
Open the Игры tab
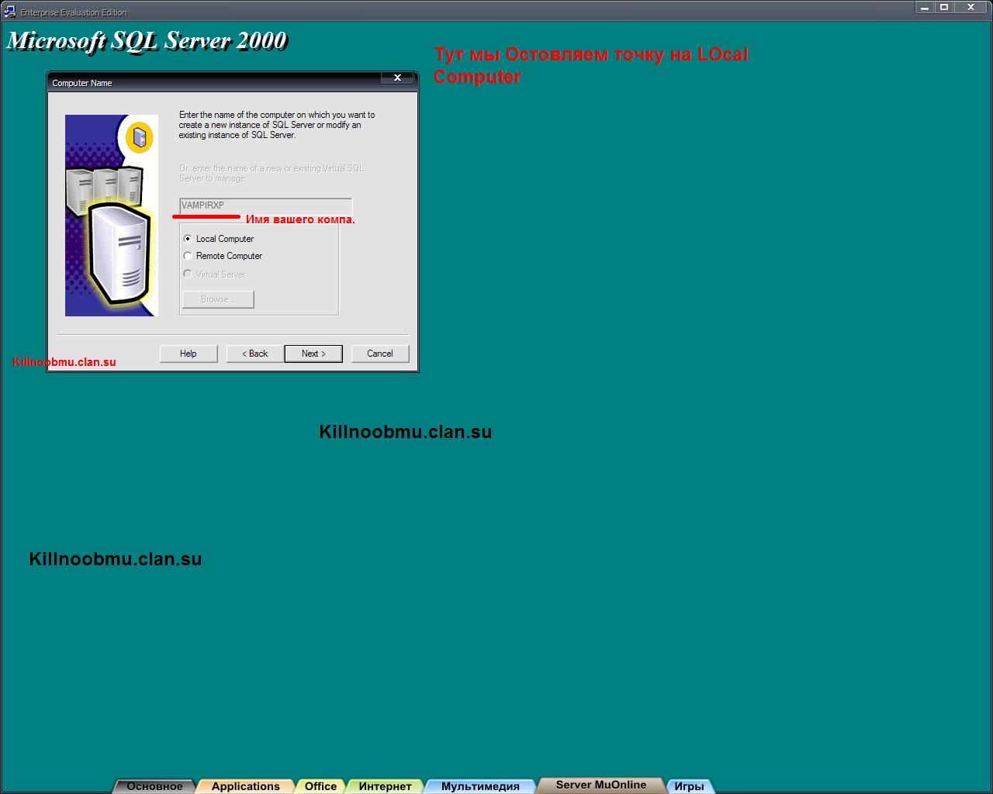pos(689,786)
